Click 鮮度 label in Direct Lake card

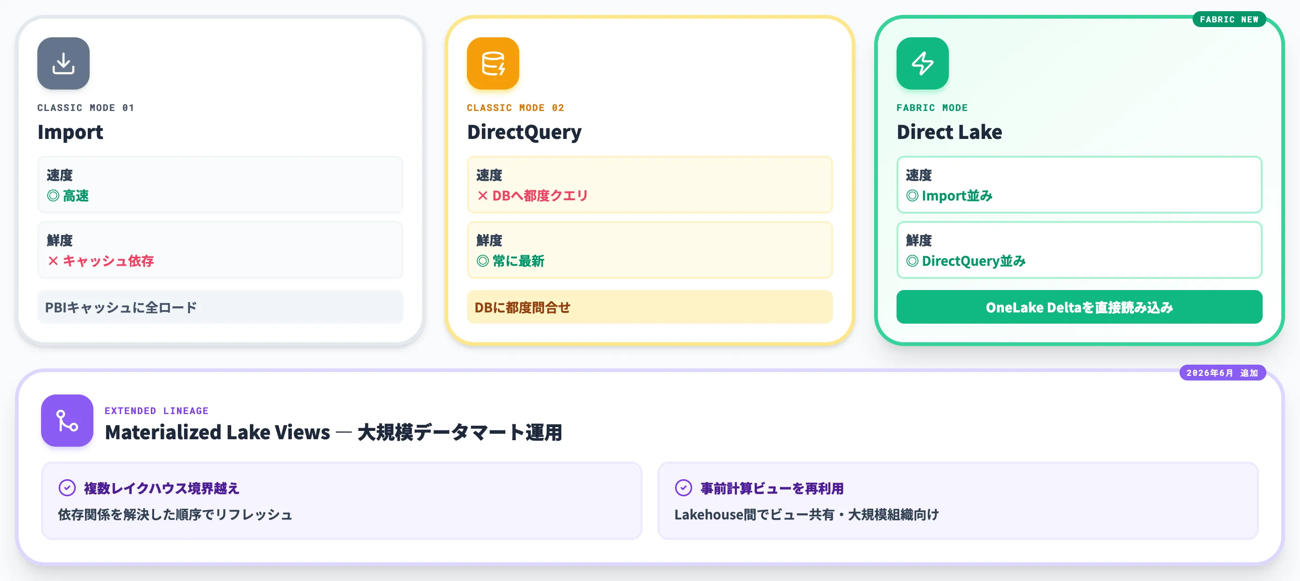[x=918, y=240]
